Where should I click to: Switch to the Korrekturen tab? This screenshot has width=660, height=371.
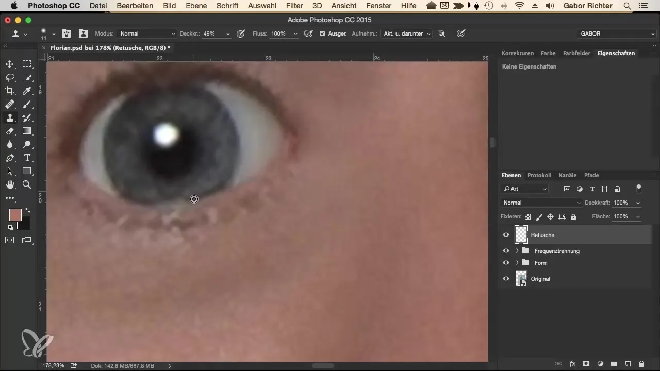coord(517,53)
